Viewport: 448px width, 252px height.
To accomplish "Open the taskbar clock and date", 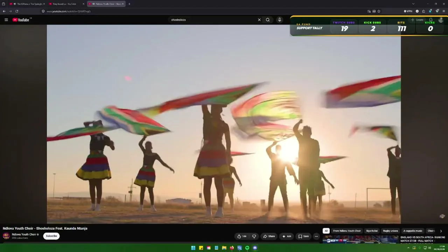I will [x=439, y=248].
